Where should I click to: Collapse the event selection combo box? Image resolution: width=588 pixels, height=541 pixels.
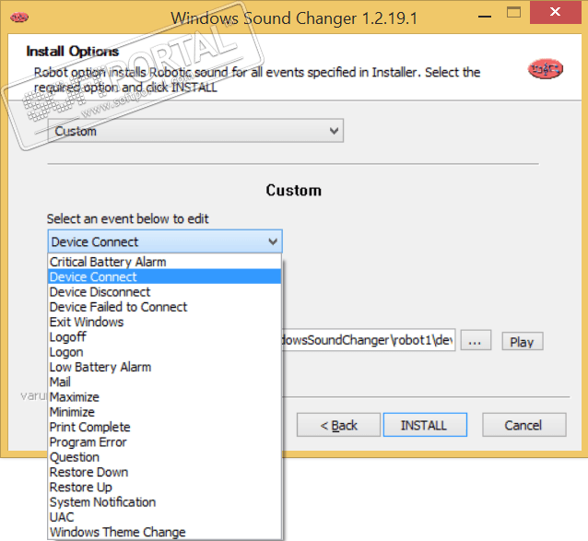coord(165,241)
